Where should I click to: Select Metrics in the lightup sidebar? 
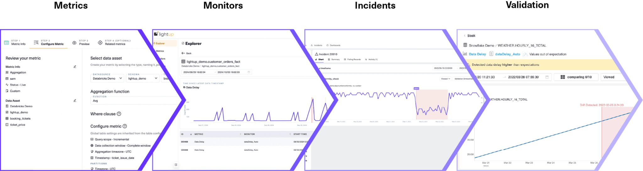click(160, 51)
